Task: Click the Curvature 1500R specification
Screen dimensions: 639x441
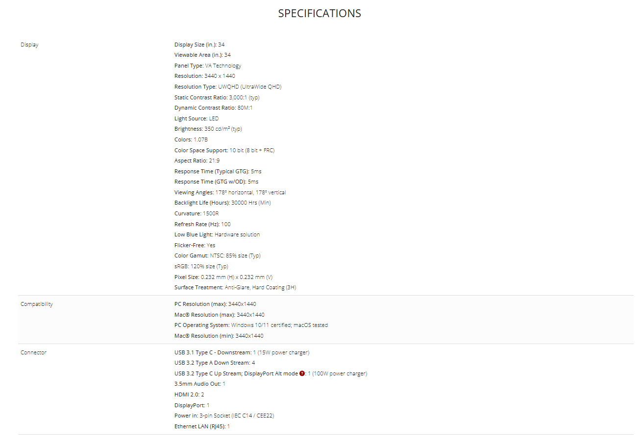Action: click(197, 213)
